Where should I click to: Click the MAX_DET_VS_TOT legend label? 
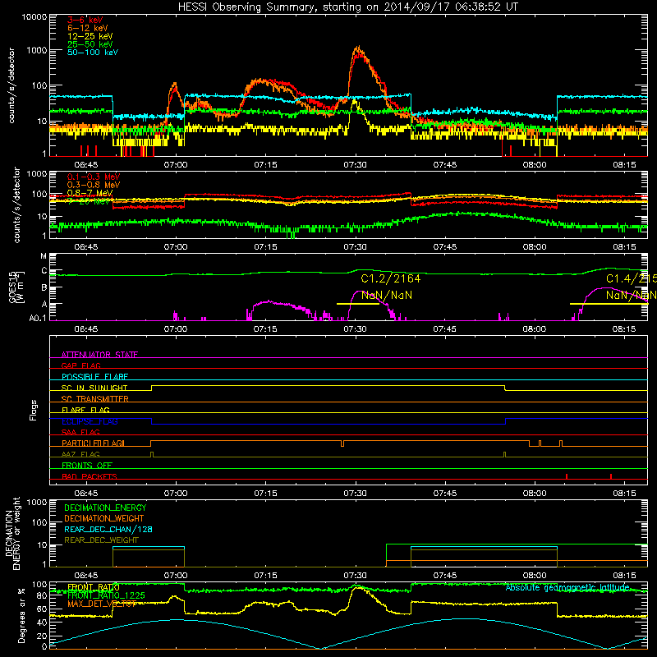102,604
